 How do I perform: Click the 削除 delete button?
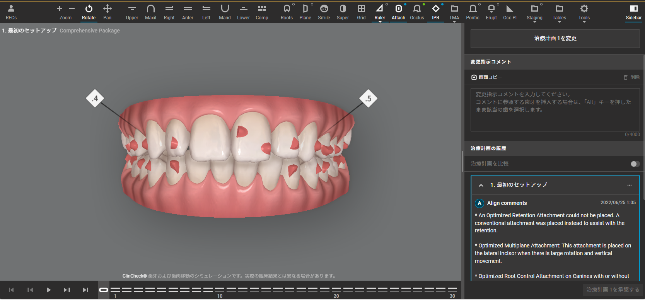tap(631, 77)
